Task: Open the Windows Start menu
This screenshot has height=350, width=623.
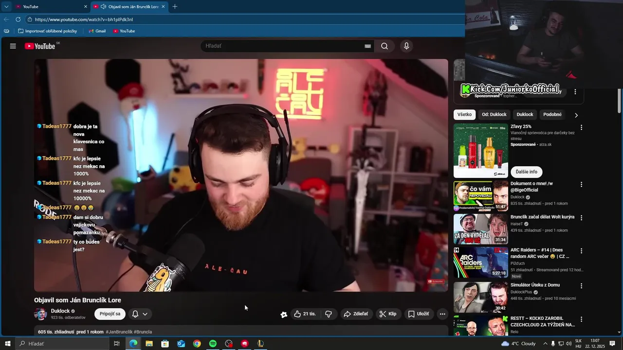Action: (7, 344)
